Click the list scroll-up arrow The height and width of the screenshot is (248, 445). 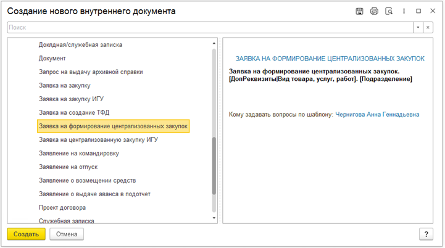(x=214, y=43)
